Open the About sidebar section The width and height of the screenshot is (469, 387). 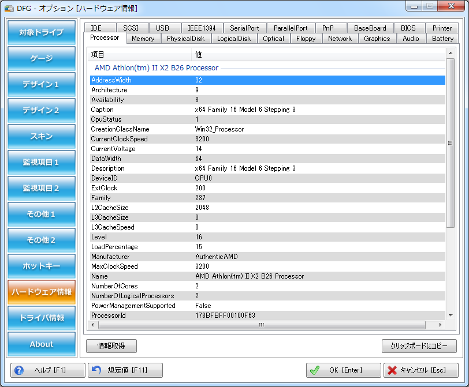tap(42, 344)
